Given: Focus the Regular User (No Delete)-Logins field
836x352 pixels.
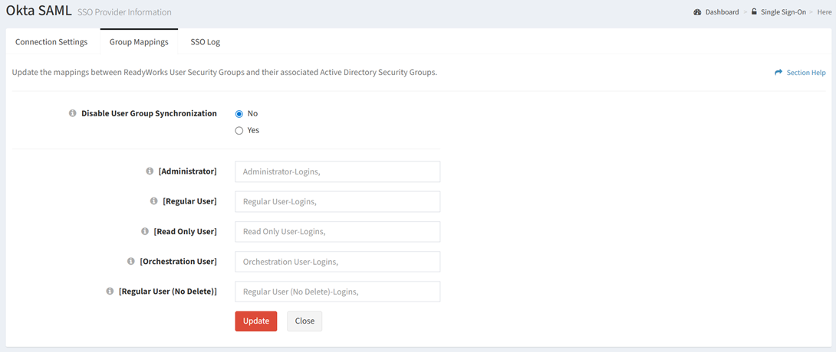Looking at the screenshot, I should click(x=337, y=292).
